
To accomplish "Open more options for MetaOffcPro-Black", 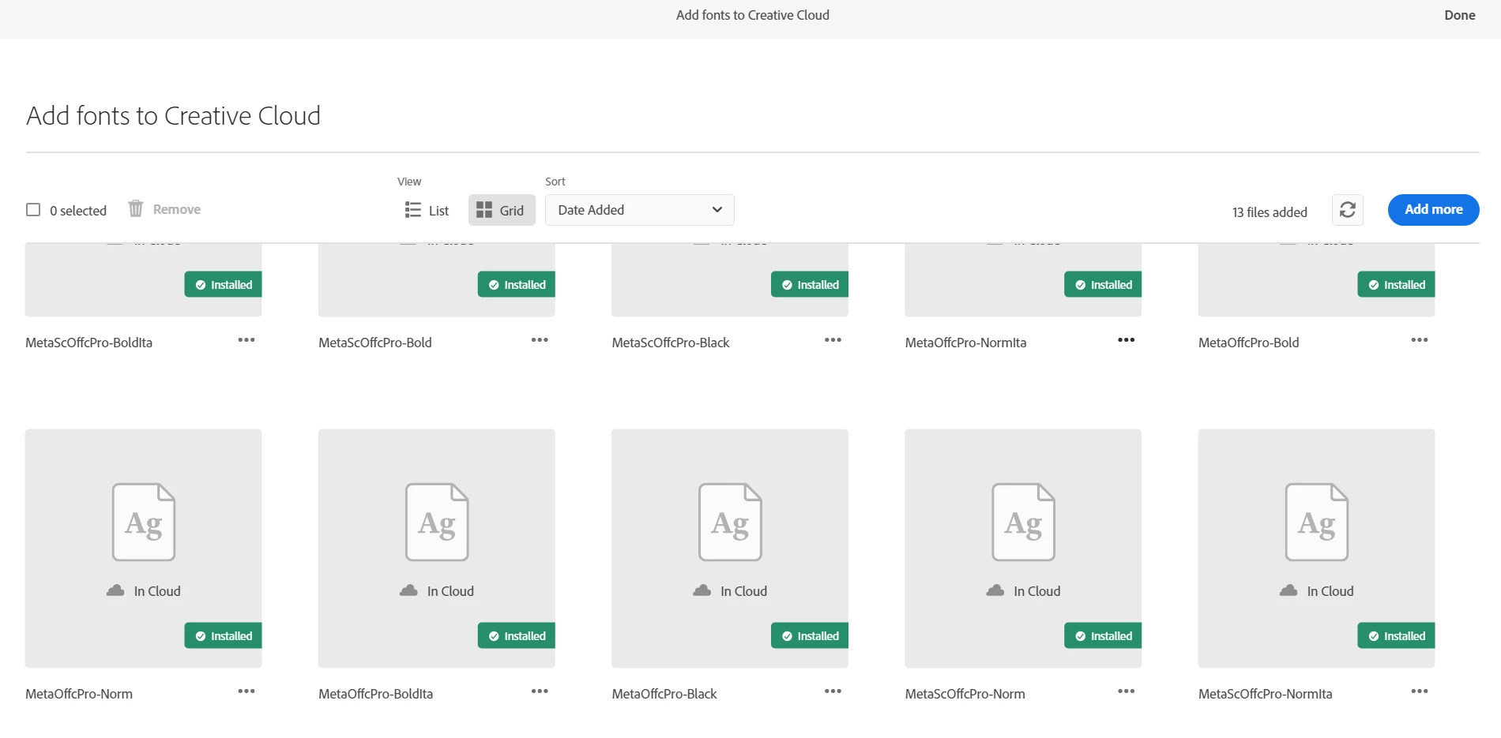I will pyautogui.click(x=833, y=691).
